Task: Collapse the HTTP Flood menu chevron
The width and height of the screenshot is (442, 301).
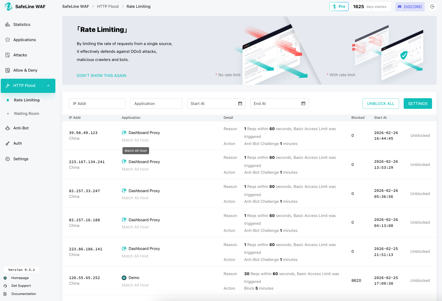Action: (x=48, y=86)
